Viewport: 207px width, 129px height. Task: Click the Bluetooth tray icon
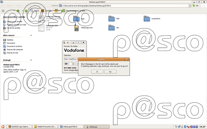click(185, 127)
